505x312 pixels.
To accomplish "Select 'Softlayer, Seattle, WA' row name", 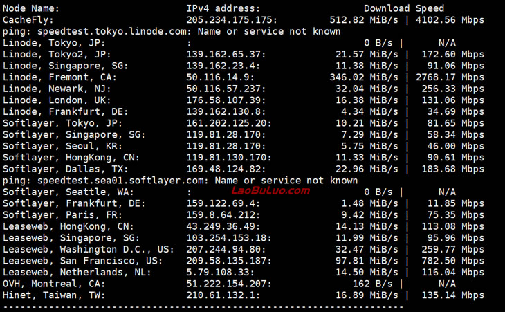I will coord(68,192).
